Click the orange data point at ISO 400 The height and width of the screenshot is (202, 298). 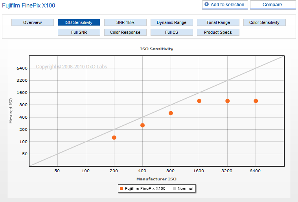coord(143,125)
